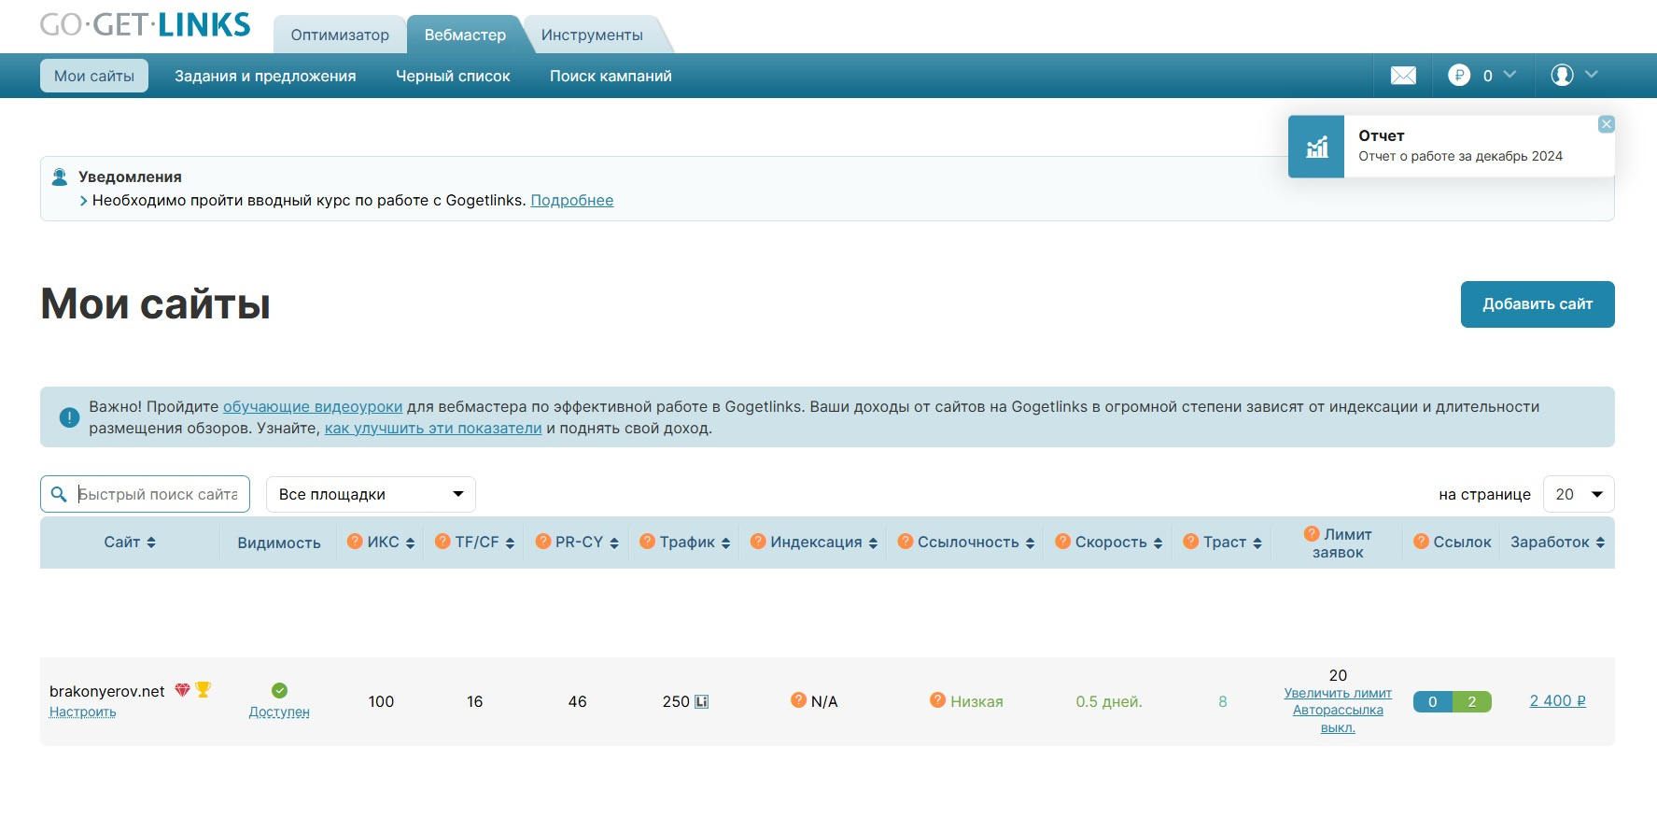The image size is (1657, 832).
Task: Click the Уведомления person icon
Action: coord(60,176)
